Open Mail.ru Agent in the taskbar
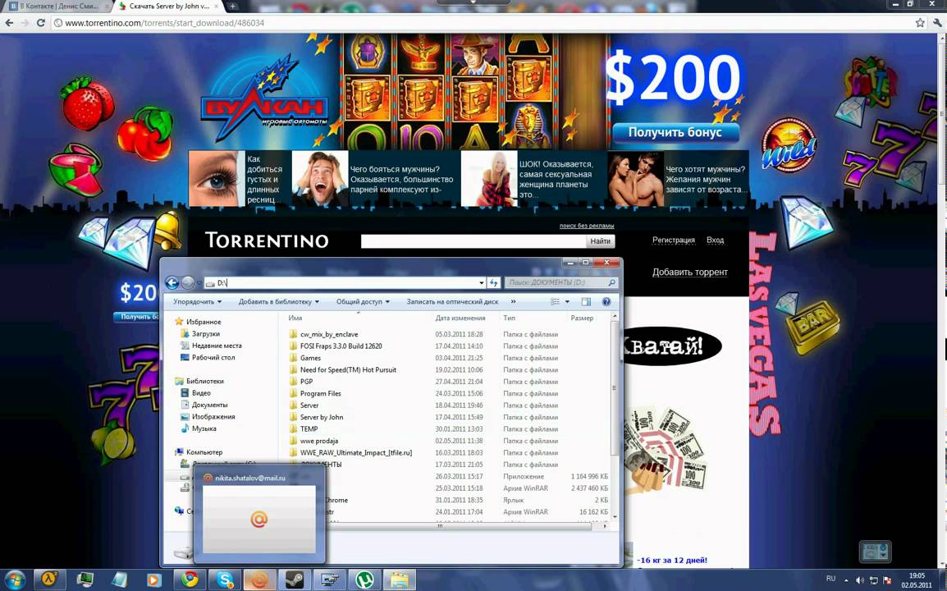The height and width of the screenshot is (591, 947). tap(259, 580)
